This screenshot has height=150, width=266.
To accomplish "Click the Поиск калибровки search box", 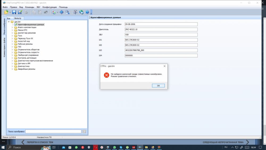I will pyautogui.click(x=53, y=132).
